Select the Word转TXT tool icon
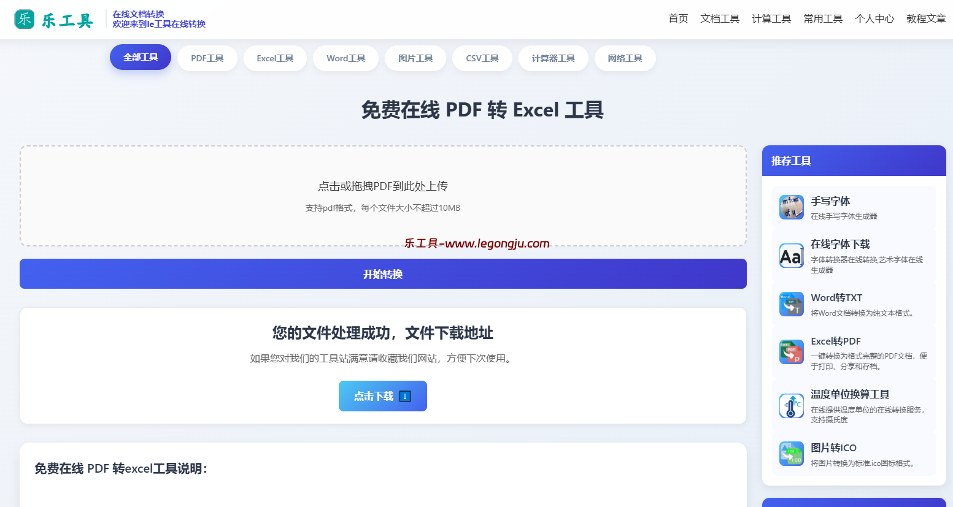Image resolution: width=953 pixels, height=507 pixels. (791, 304)
